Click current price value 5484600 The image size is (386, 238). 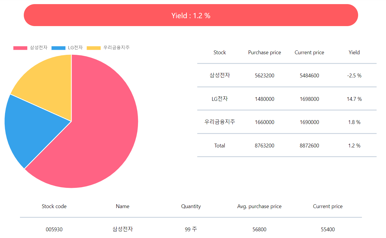[x=309, y=76]
